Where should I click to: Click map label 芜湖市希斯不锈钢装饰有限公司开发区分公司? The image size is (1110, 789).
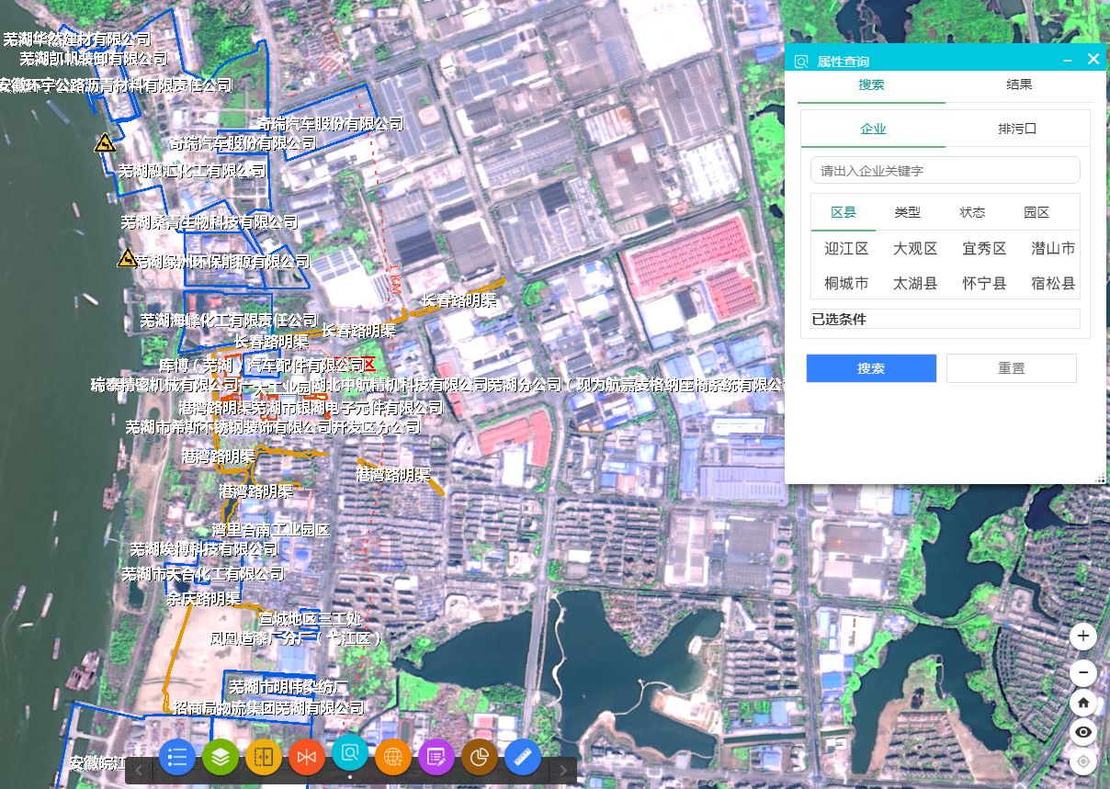tap(273, 427)
